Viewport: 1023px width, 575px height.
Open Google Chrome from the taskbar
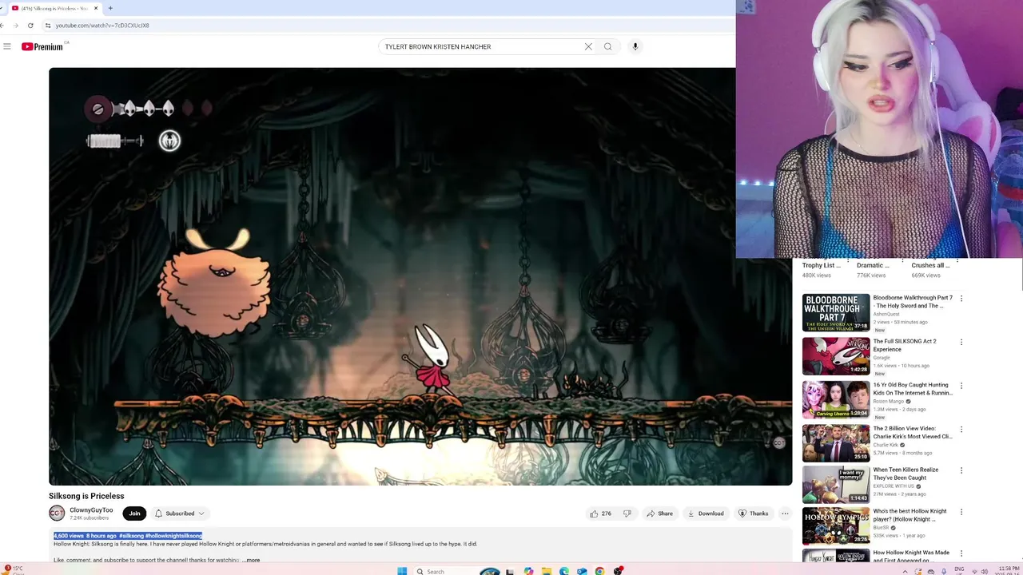pos(599,571)
